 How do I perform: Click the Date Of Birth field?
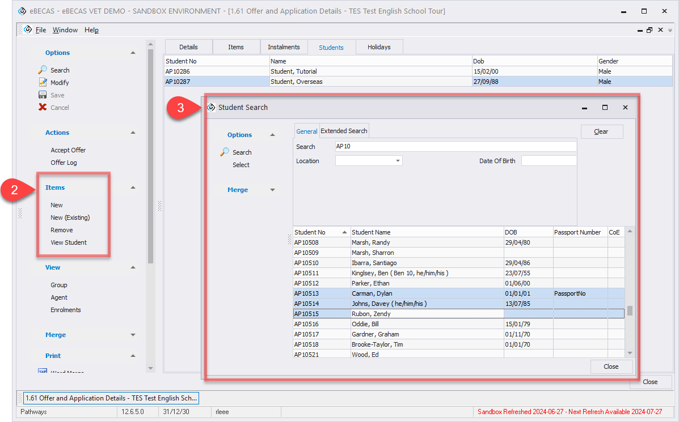pyautogui.click(x=549, y=161)
